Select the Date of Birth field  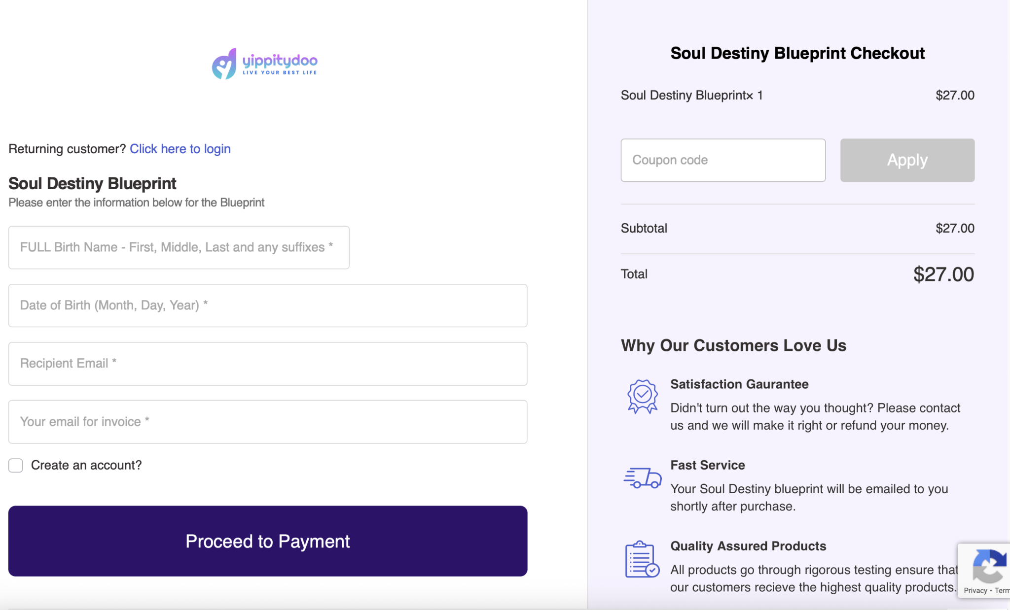[267, 305]
